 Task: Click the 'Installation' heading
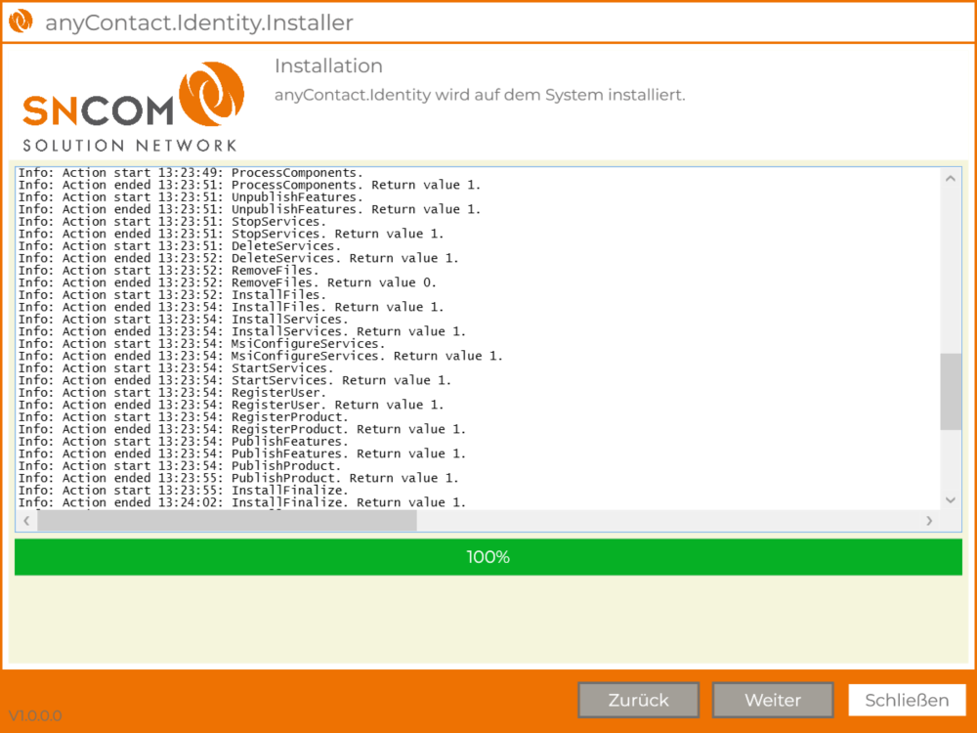(x=328, y=66)
